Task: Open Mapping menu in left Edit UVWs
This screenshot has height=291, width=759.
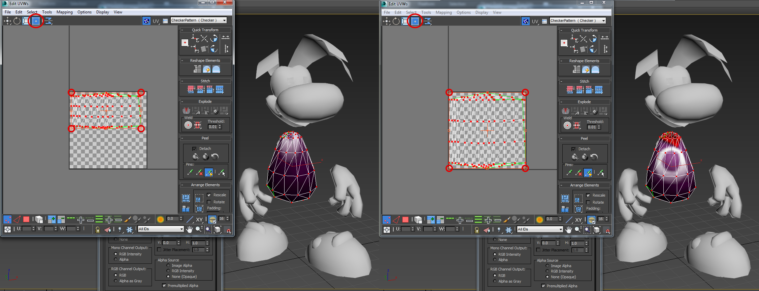Action: [64, 12]
